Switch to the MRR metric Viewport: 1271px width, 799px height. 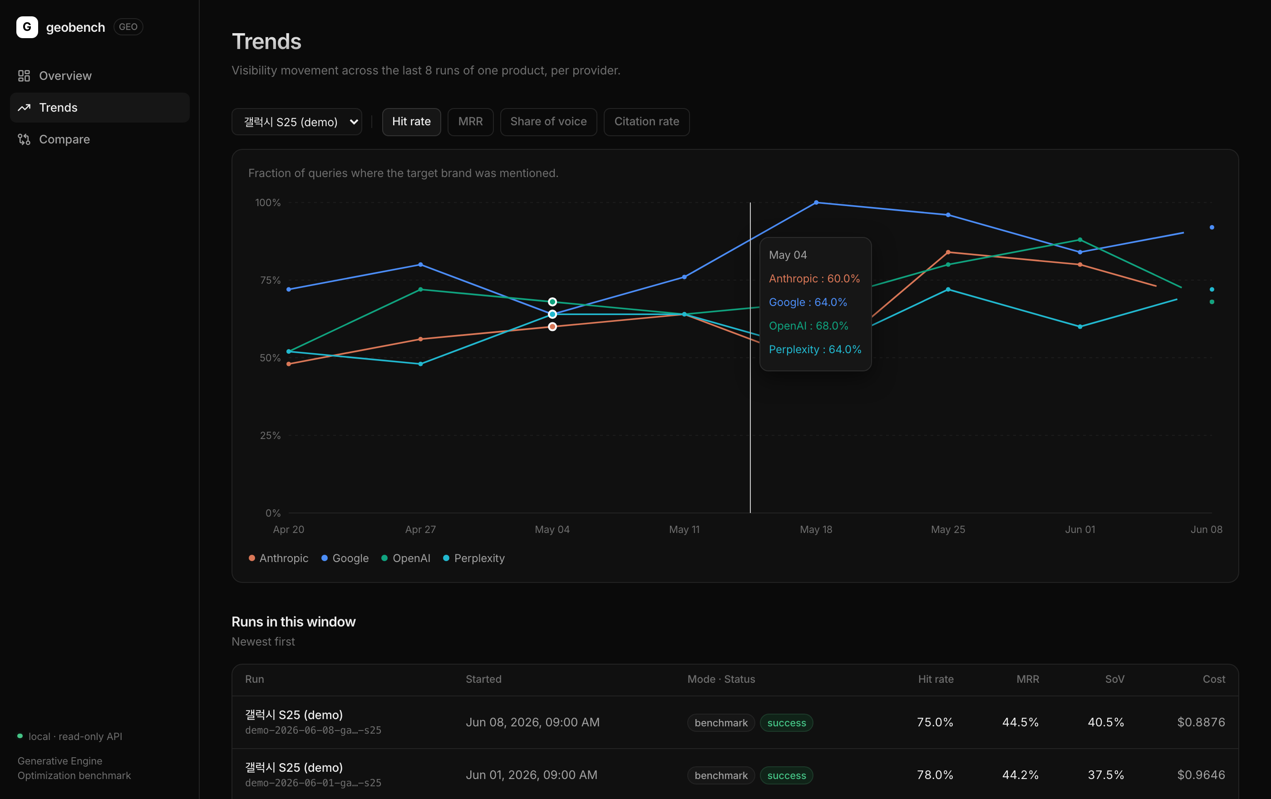[470, 122]
